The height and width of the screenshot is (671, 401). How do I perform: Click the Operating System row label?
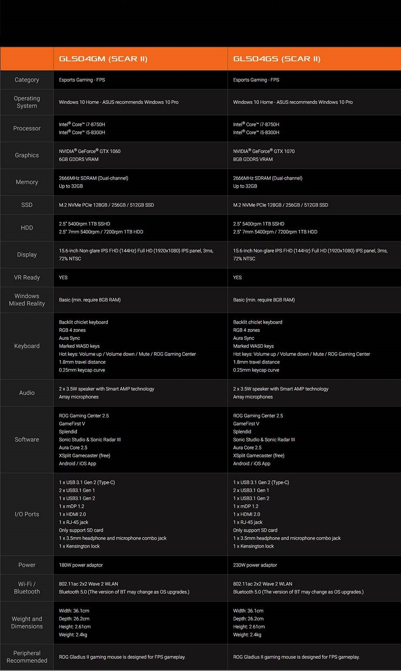point(27,102)
